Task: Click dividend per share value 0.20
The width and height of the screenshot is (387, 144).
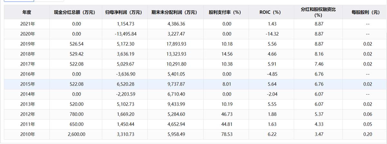Action: pyautogui.click(x=368, y=134)
